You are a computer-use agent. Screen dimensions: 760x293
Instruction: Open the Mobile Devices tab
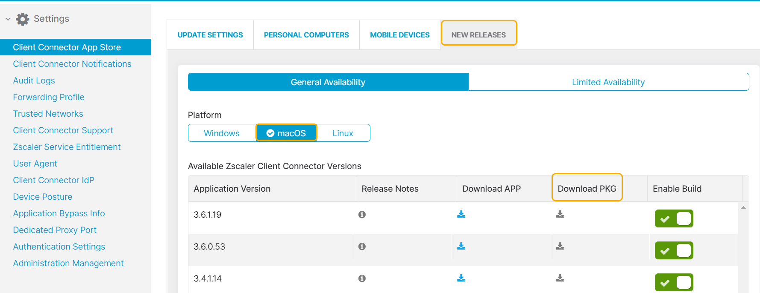[400, 35]
